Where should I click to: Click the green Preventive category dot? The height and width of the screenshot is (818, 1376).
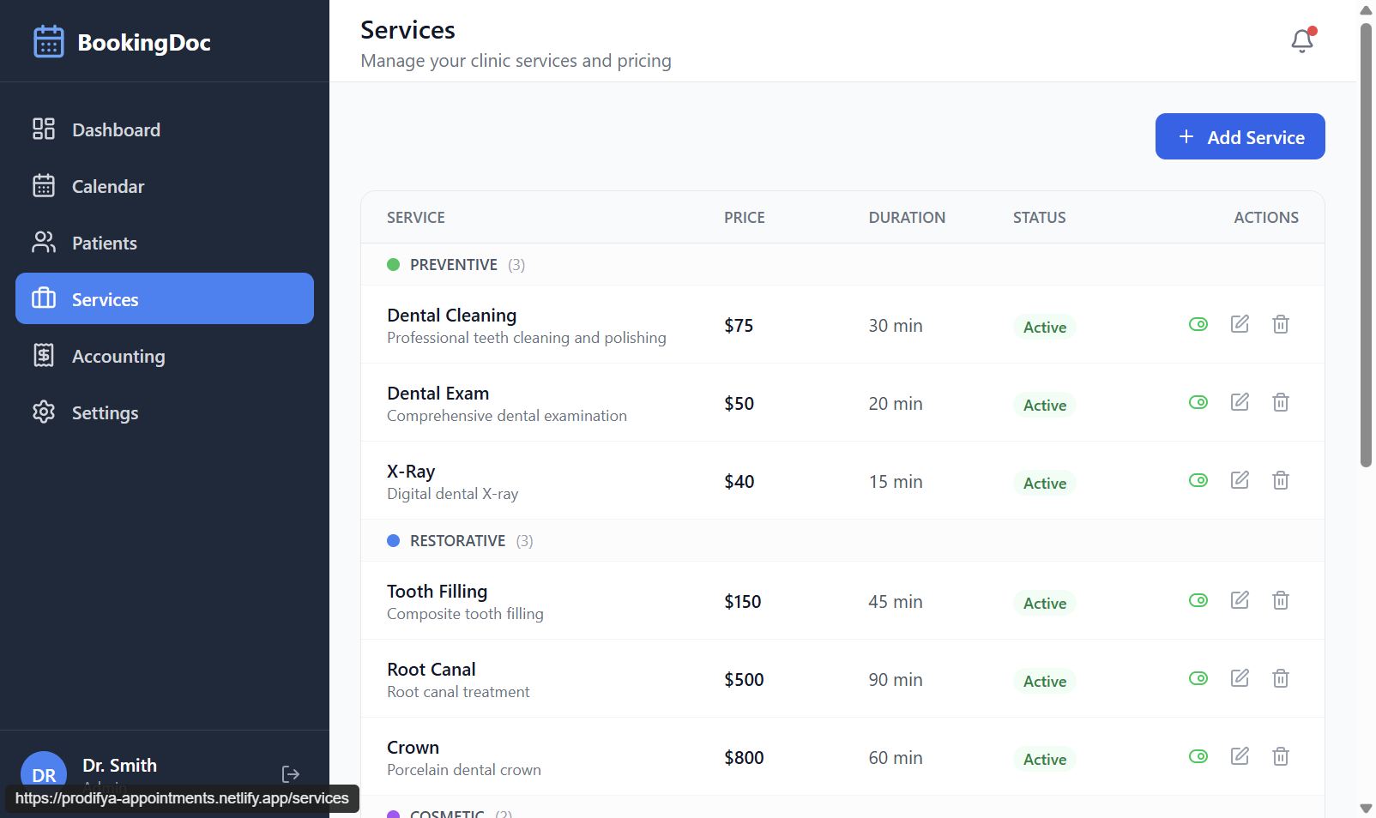pyautogui.click(x=393, y=264)
